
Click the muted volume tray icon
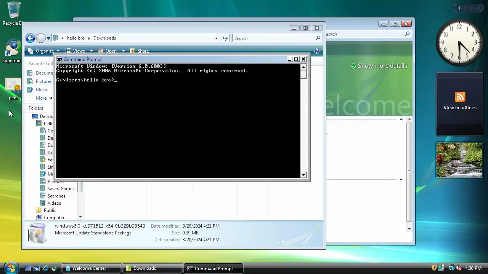(459, 268)
